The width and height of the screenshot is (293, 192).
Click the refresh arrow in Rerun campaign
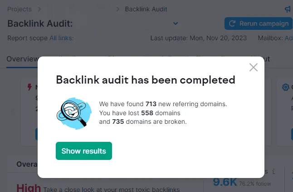tap(232, 23)
